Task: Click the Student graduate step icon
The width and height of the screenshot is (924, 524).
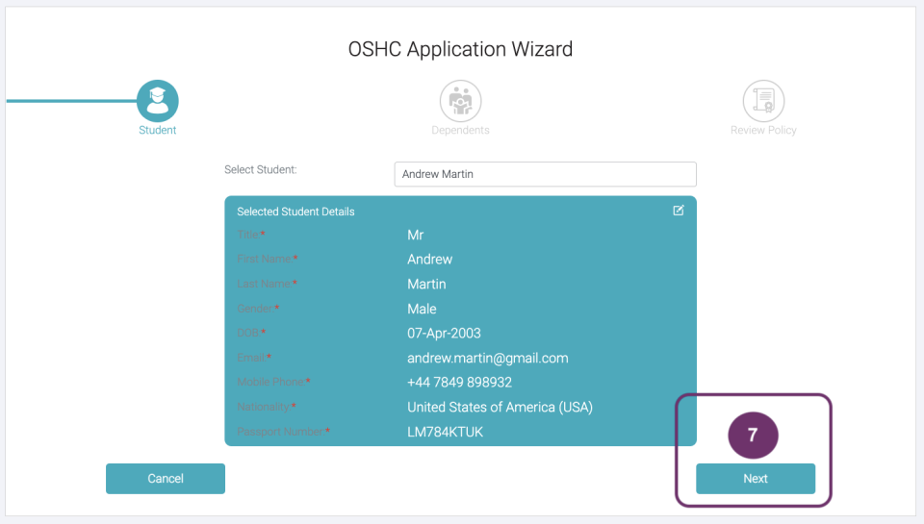Action: [157, 101]
